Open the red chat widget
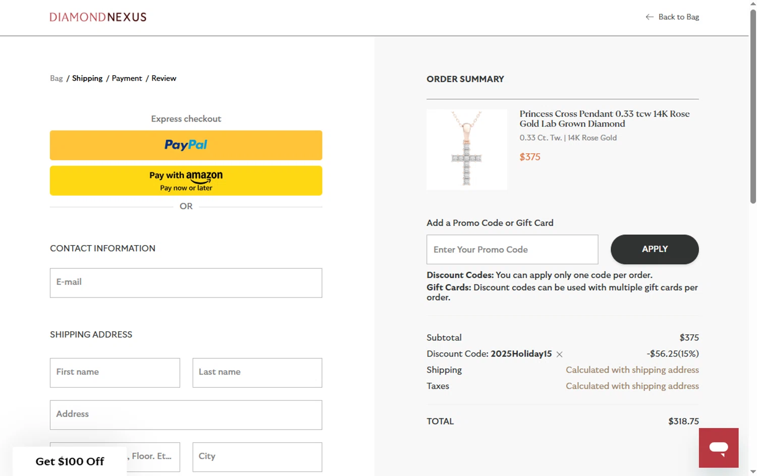 718,448
